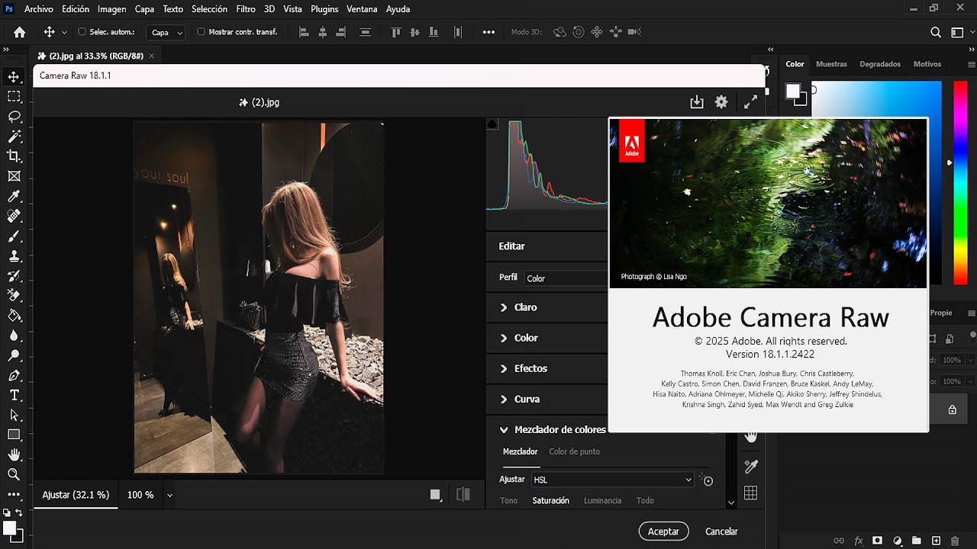Image resolution: width=977 pixels, height=549 pixels.
Task: Switch to the Muestras tab
Action: point(831,64)
